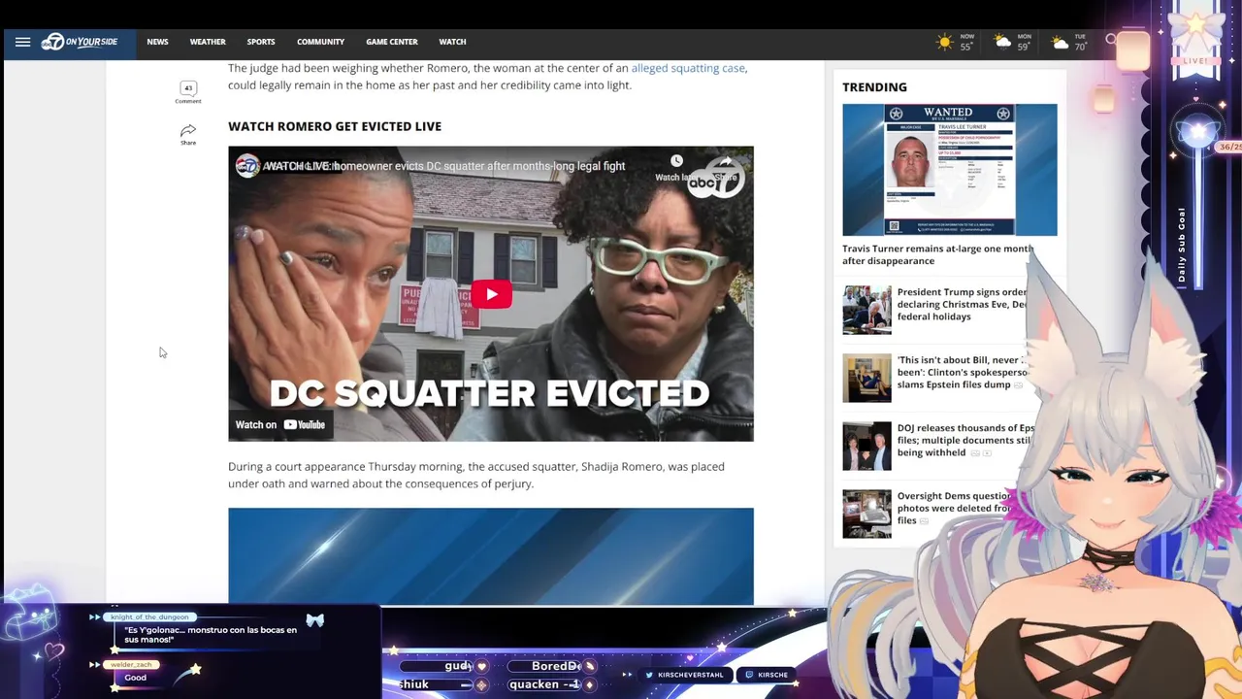The image size is (1242, 699).
Task: Click the DOJ releases story thumbnail
Action: pos(866,446)
